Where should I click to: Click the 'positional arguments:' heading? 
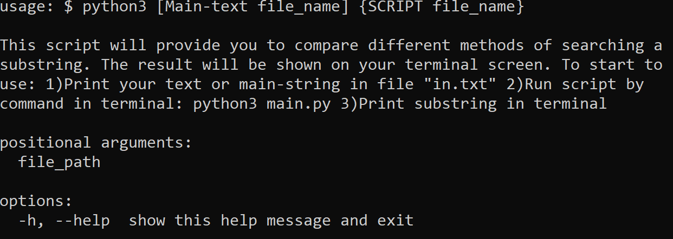[96, 143]
